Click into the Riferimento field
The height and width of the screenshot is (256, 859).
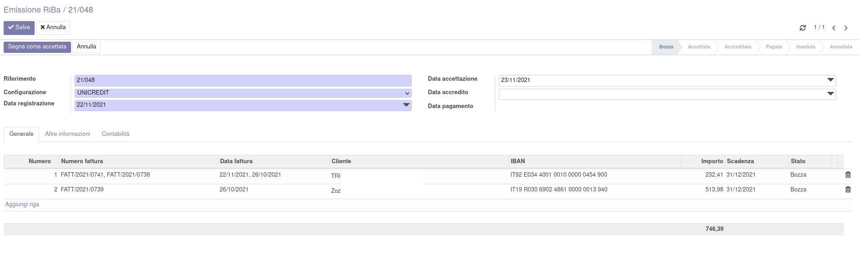tap(243, 80)
